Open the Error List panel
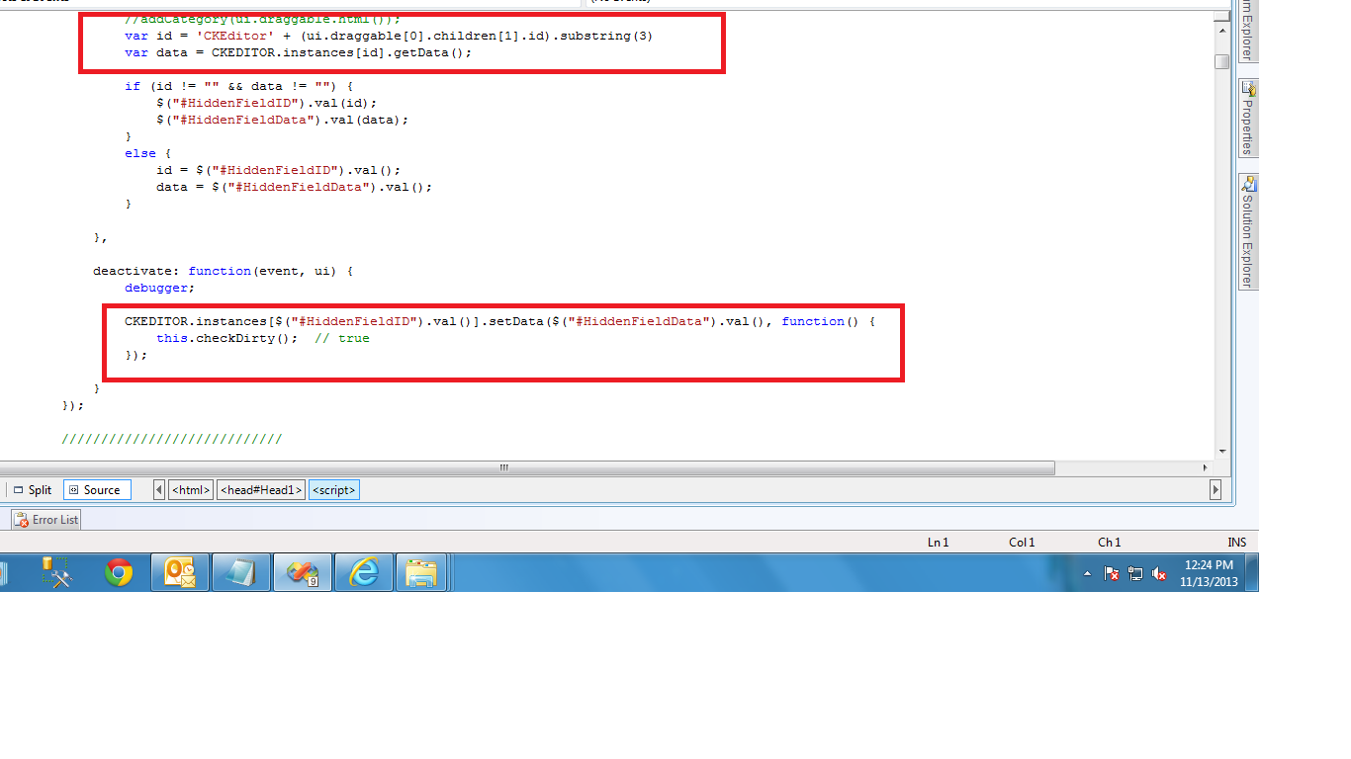1351x759 pixels. [x=46, y=520]
